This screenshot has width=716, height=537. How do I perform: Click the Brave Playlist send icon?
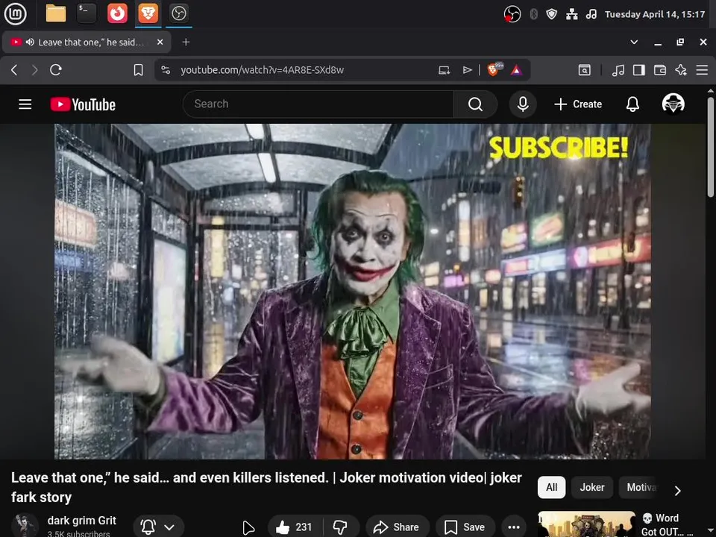(x=467, y=70)
